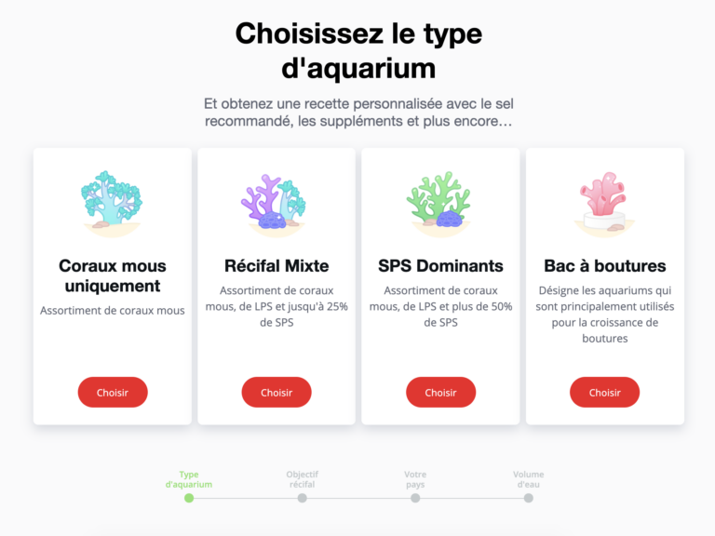Image resolution: width=715 pixels, height=536 pixels.
Task: Click the Objectif récifal step dot
Action: (x=302, y=498)
